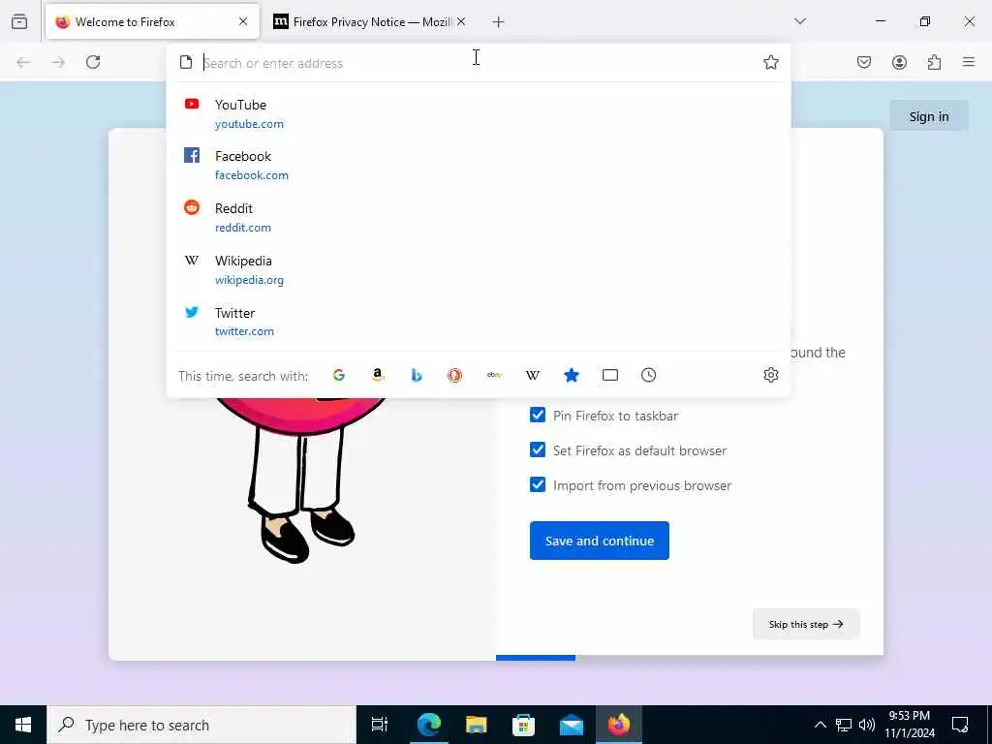Viewport: 992px width, 744px height.
Task: Expand the list all tabs chevron
Action: click(x=800, y=21)
